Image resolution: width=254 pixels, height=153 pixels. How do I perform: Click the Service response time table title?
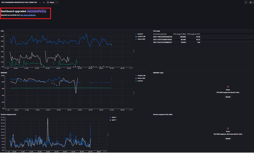tap(163, 114)
